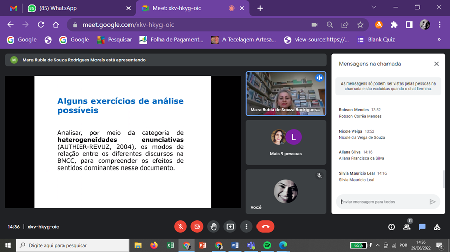Click the Enviar mensagem para todos field
The image size is (450, 252).
tap(382, 202)
